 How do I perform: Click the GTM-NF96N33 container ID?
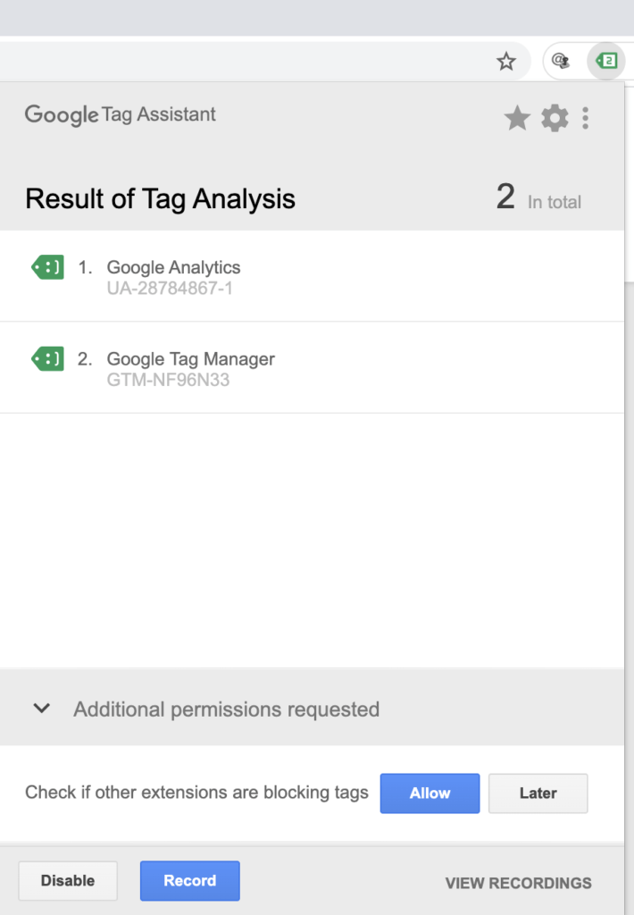pos(168,380)
